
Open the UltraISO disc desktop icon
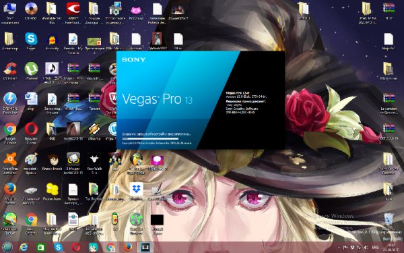[x=31, y=9]
